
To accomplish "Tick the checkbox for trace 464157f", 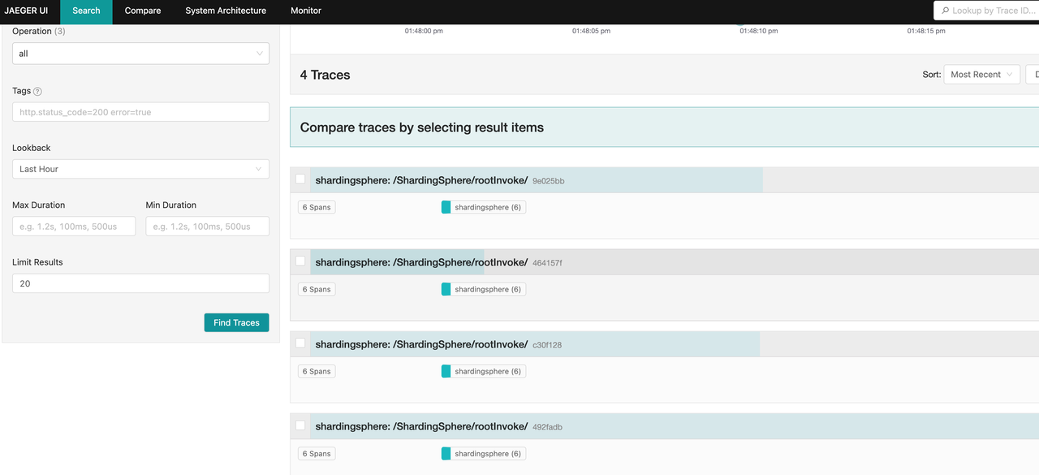I will pos(300,261).
